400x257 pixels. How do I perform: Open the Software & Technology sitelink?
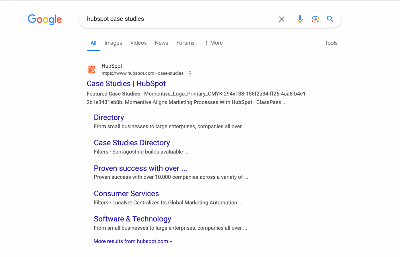[133, 219]
